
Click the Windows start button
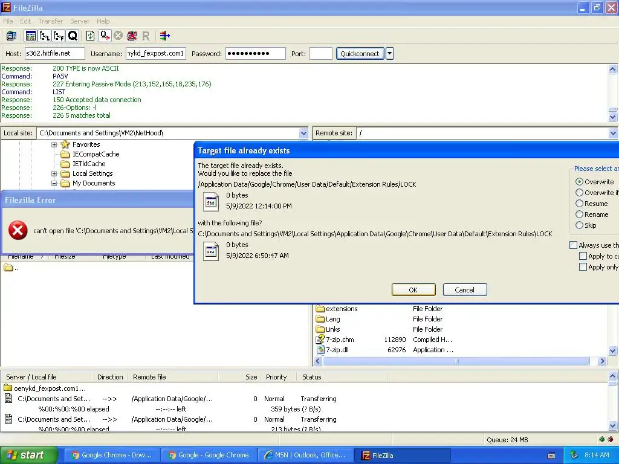click(x=28, y=455)
